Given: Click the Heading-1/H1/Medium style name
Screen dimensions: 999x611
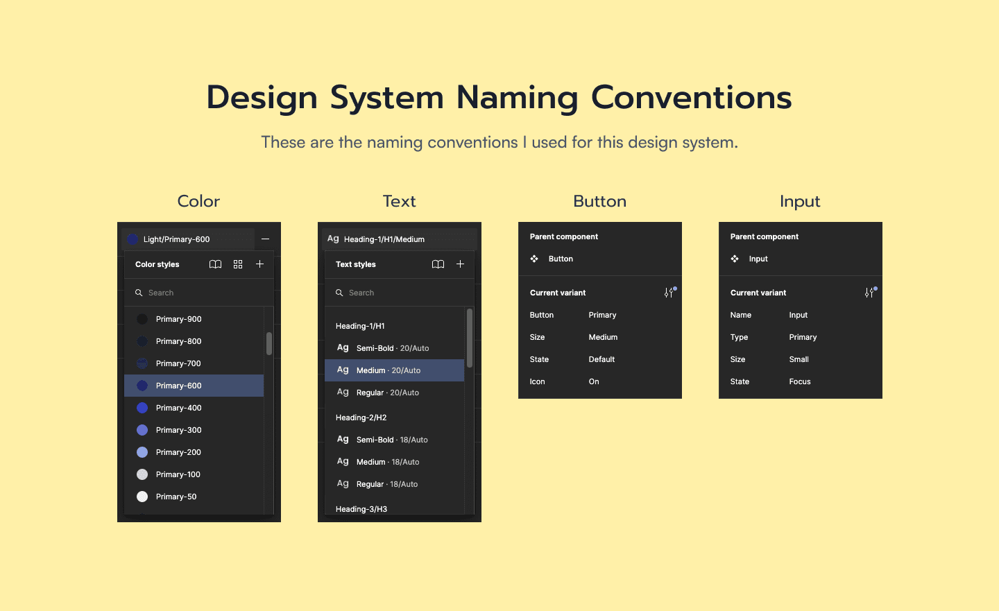Looking at the screenshot, I should coord(384,239).
